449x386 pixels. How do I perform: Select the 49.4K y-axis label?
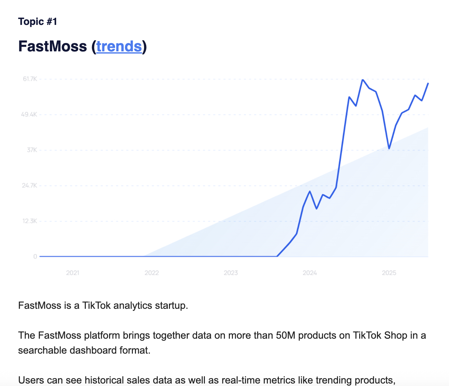pos(29,115)
